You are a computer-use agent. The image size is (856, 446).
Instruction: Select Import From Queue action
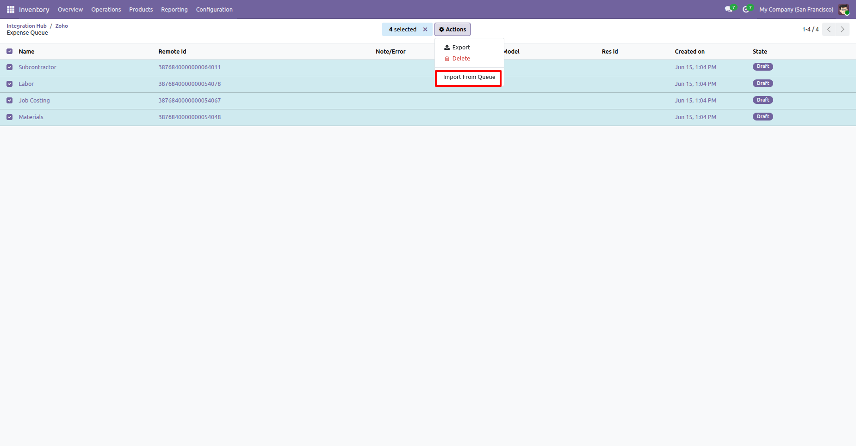[469, 77]
